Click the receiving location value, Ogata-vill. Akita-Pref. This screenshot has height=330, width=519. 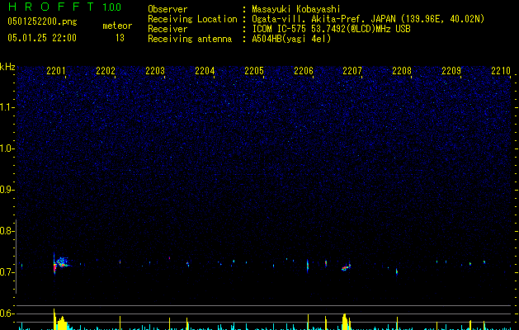368,19
